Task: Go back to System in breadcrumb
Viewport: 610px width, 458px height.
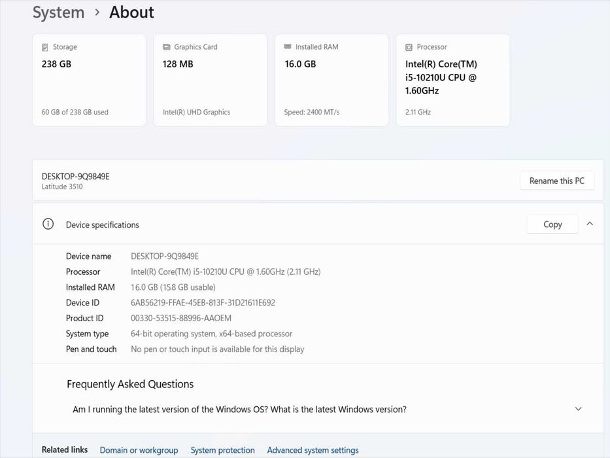Action: tap(58, 12)
